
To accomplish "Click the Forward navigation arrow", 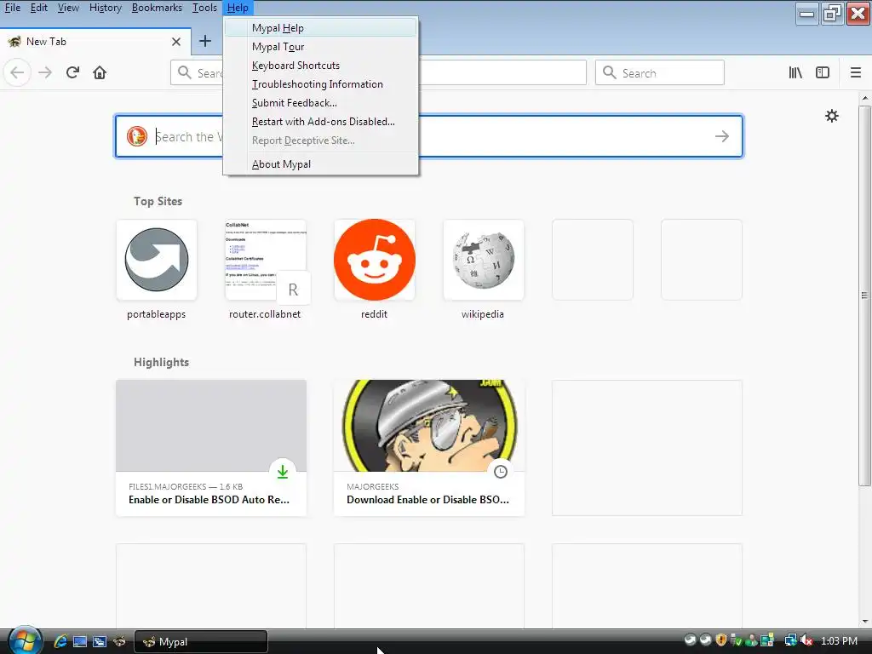I will [x=45, y=73].
